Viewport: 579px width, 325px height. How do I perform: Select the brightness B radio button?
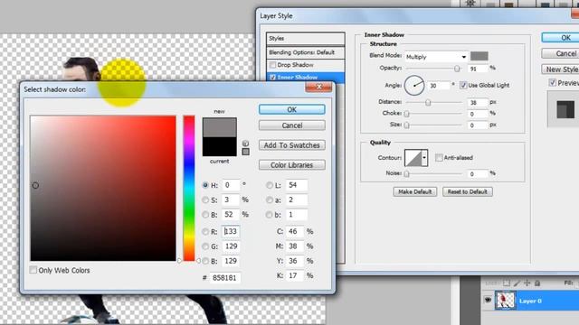205,215
